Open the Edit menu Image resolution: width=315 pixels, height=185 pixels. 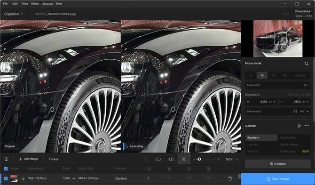pyautogui.click(x=15, y=4)
